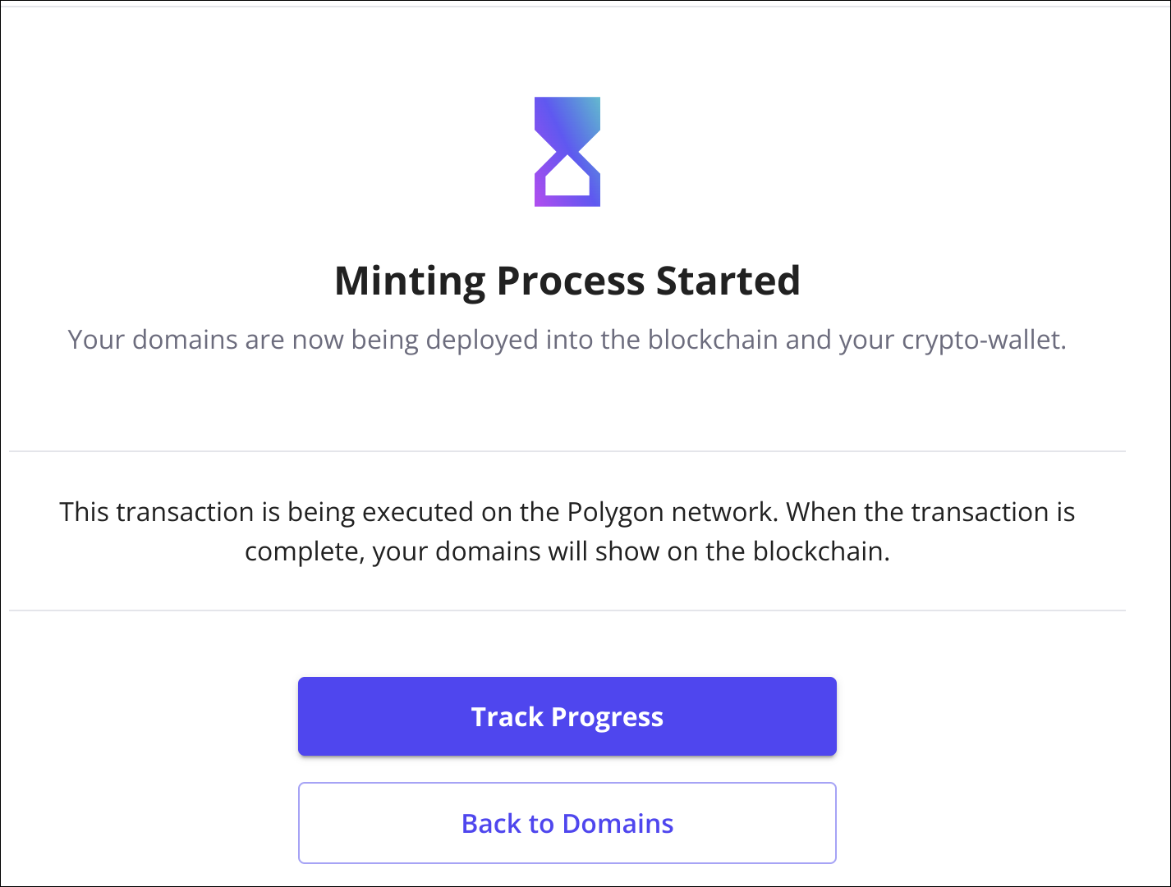Viewport: 1171px width, 887px height.
Task: Click the word Minting in the heading
Action: click(x=411, y=281)
